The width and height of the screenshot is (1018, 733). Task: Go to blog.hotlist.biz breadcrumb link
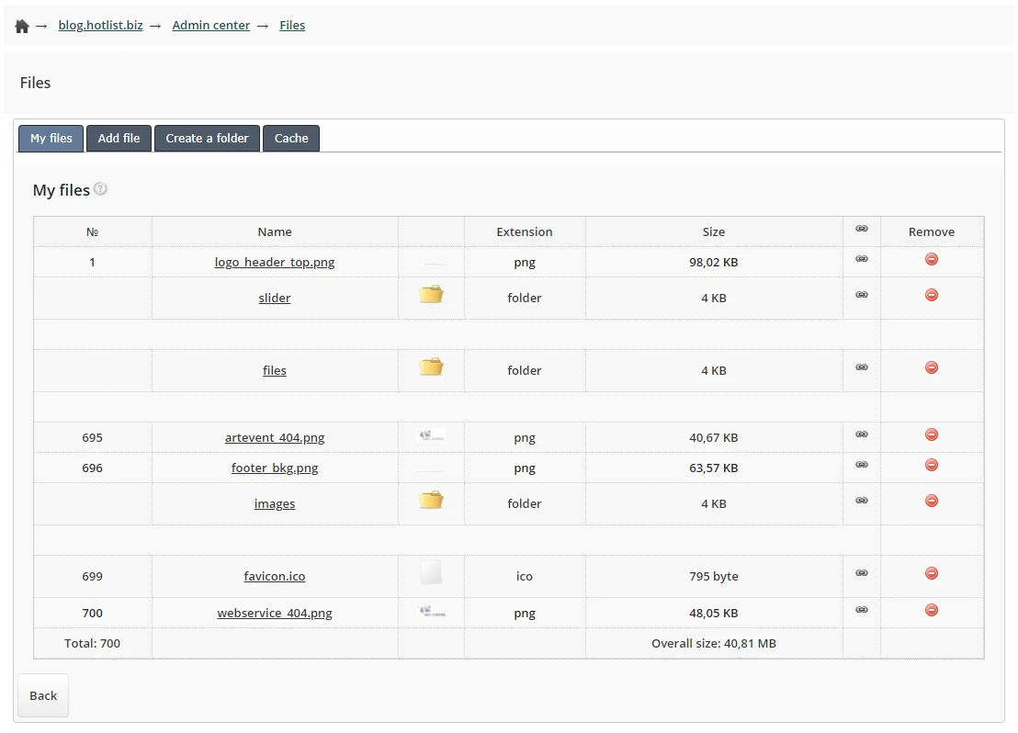pyautogui.click(x=101, y=26)
